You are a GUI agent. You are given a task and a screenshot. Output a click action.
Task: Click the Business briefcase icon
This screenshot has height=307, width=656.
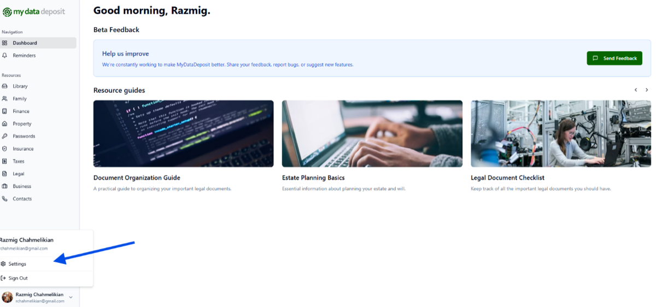[x=4, y=187]
